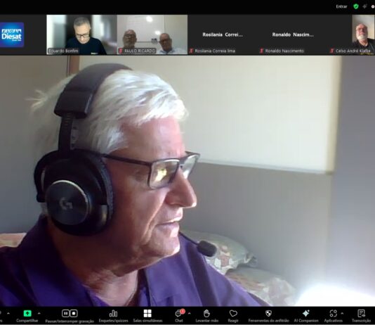The height and width of the screenshot is (325, 375).
Task: Select Celso André Klafke's video thumbnail
Action: pos(363,34)
